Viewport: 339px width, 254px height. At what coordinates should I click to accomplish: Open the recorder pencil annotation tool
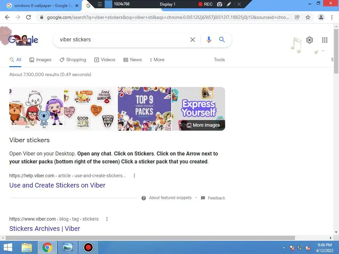coord(229,4)
